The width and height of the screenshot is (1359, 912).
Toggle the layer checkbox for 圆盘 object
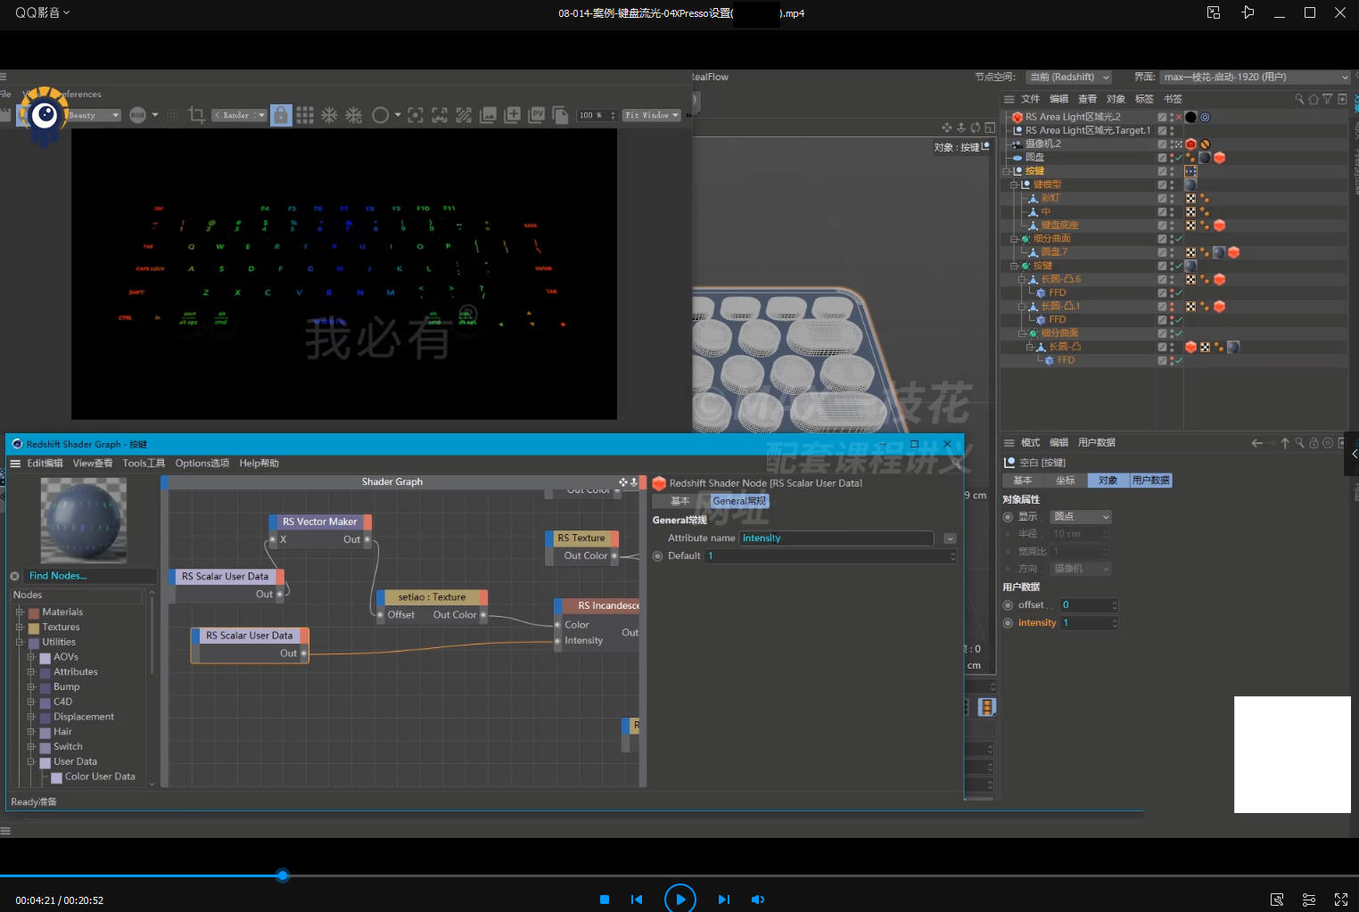[1162, 157]
